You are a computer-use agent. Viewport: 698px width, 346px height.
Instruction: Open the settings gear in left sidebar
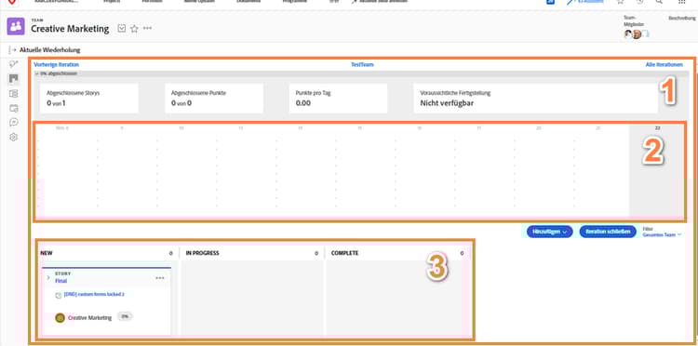click(x=13, y=138)
